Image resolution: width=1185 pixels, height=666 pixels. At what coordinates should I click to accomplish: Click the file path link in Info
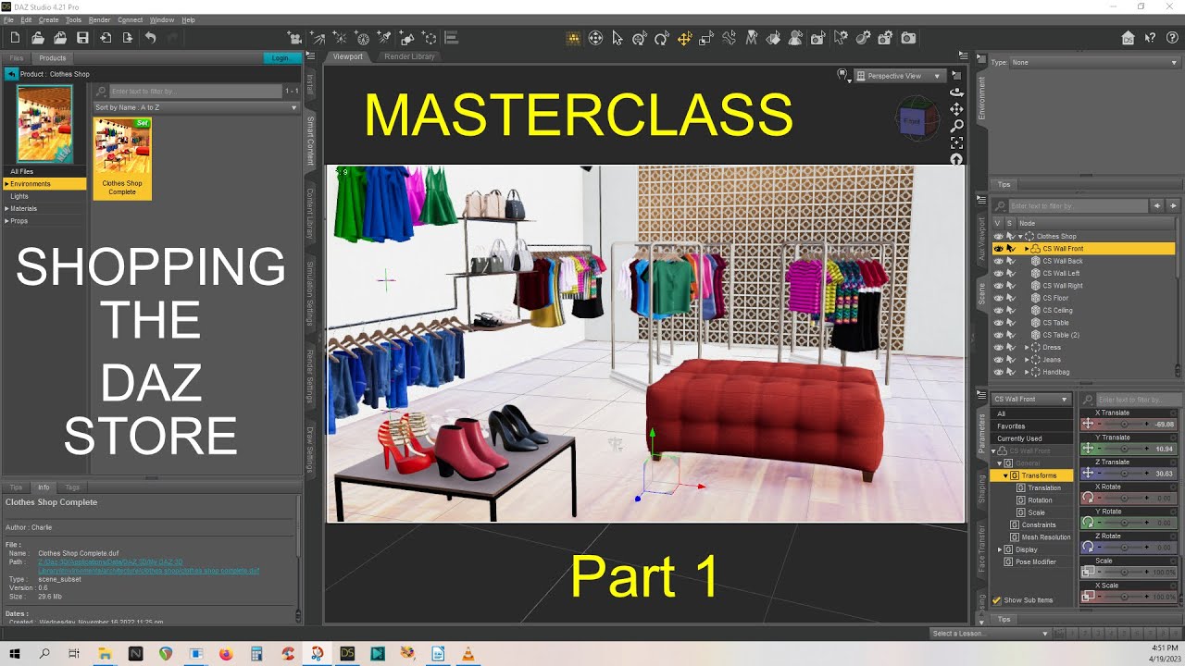148,566
